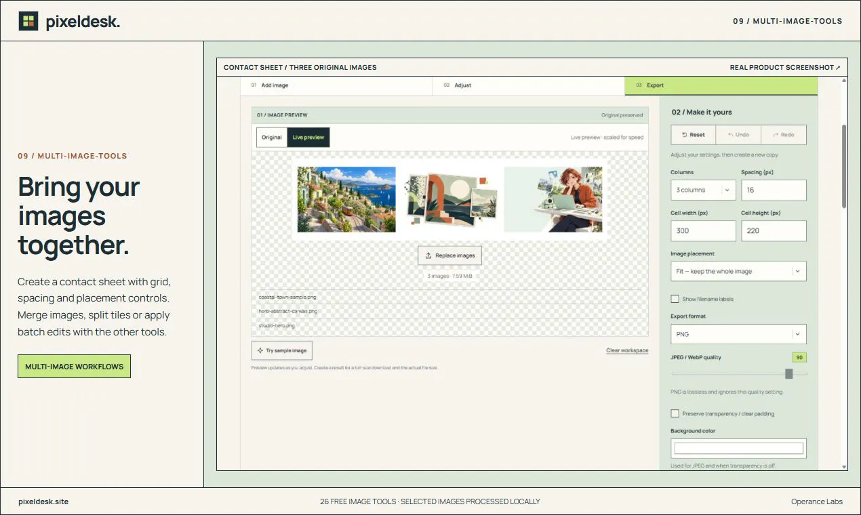861x515 pixels.
Task: Open the REAL PRODUCT SCREENSHOT link
Action: pyautogui.click(x=785, y=67)
